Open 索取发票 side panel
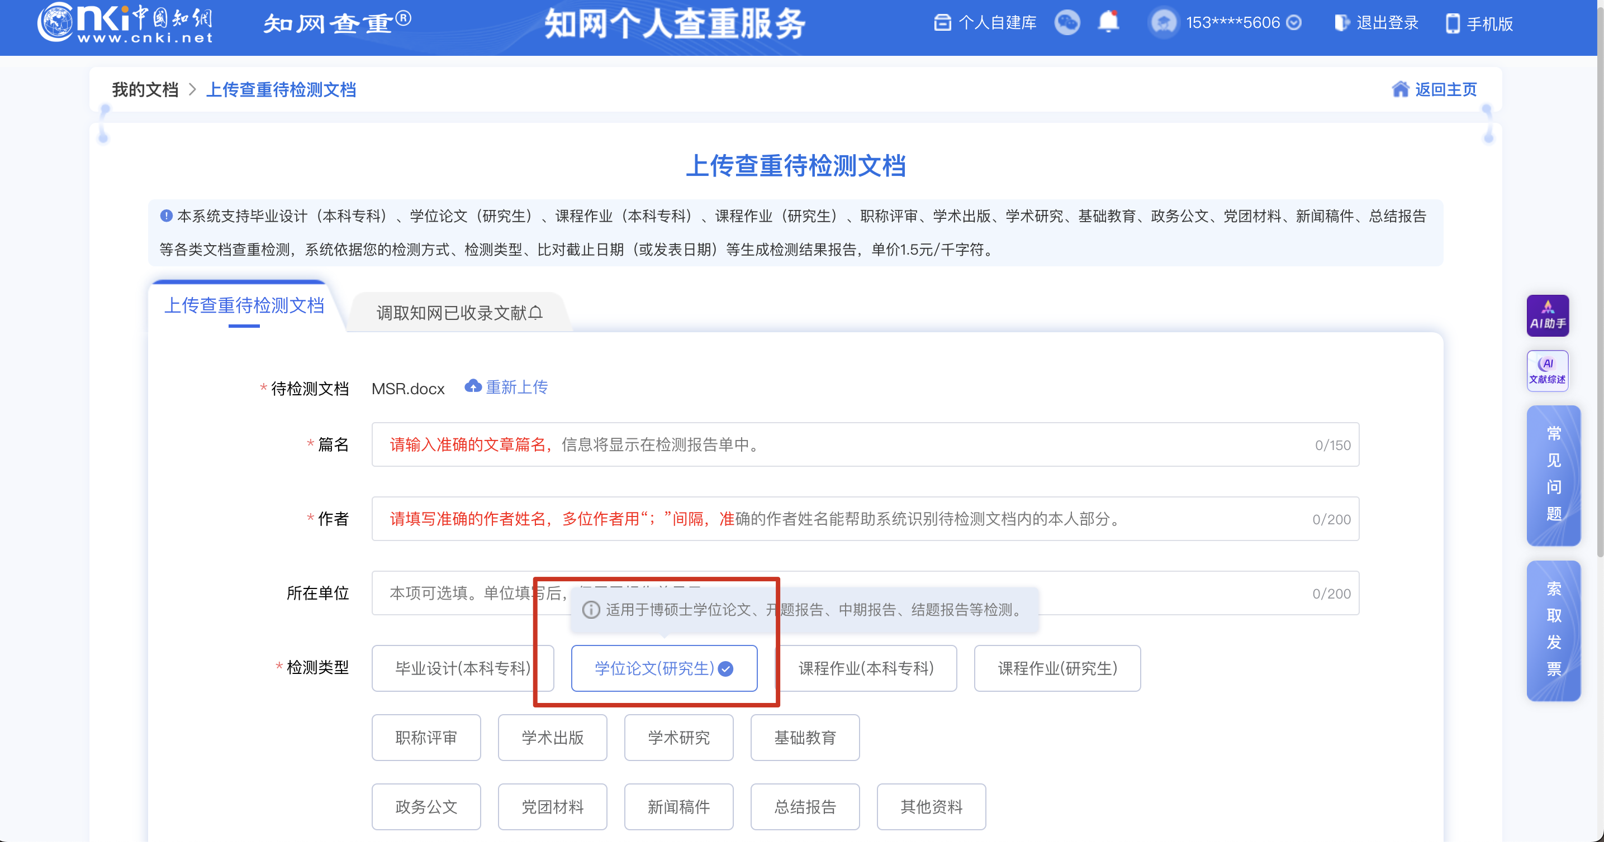This screenshot has height=842, width=1604. point(1553,630)
